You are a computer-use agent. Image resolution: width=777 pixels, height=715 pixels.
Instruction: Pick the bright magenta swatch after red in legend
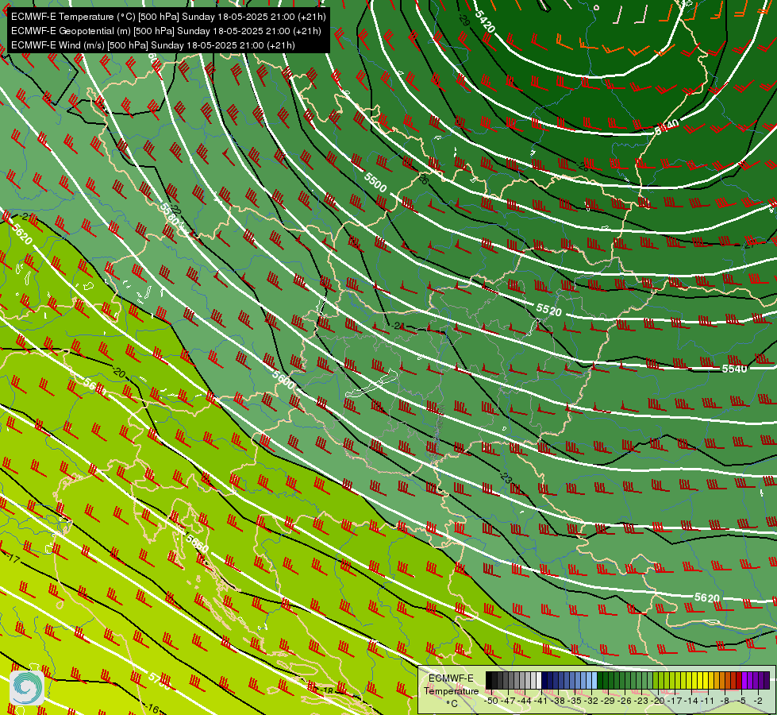pyautogui.click(x=744, y=680)
